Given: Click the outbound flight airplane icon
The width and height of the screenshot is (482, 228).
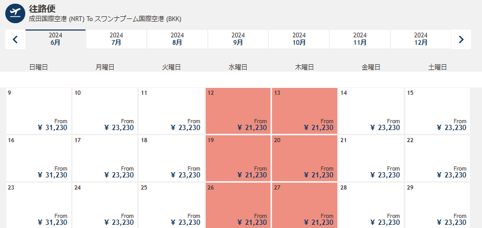Looking at the screenshot, I should (x=15, y=13).
